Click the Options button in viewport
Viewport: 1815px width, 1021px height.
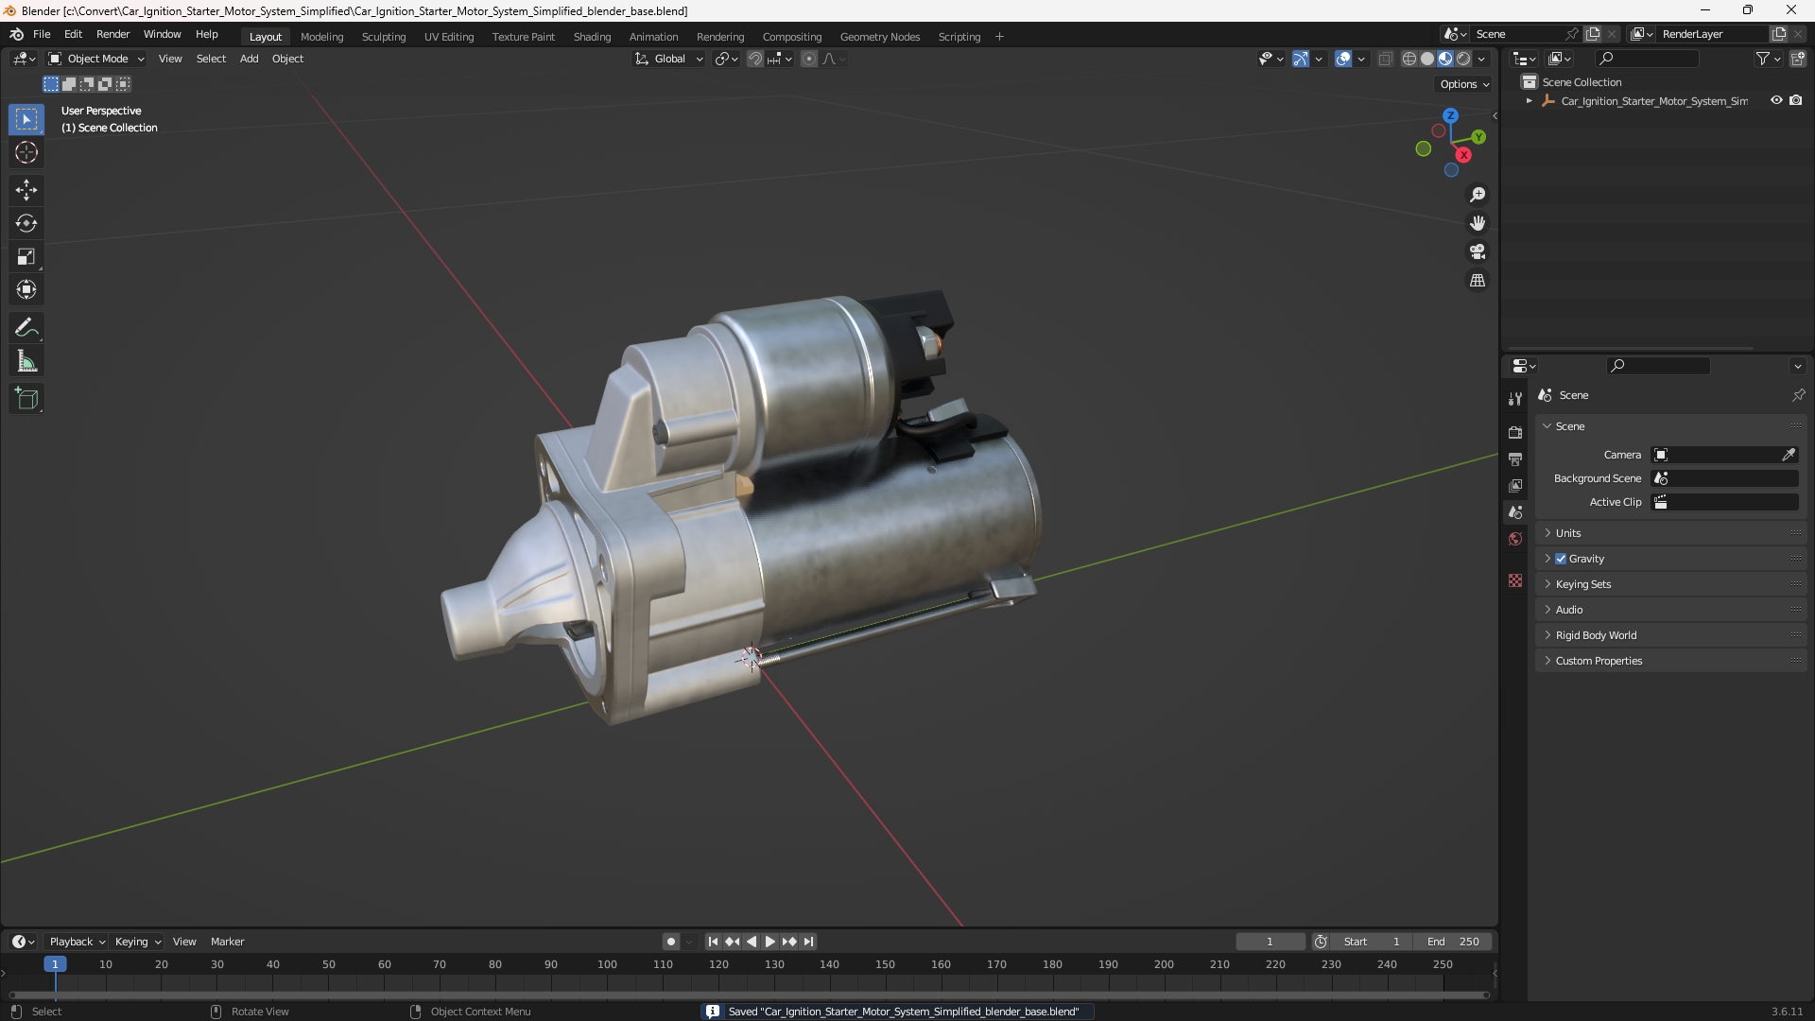tap(1464, 84)
